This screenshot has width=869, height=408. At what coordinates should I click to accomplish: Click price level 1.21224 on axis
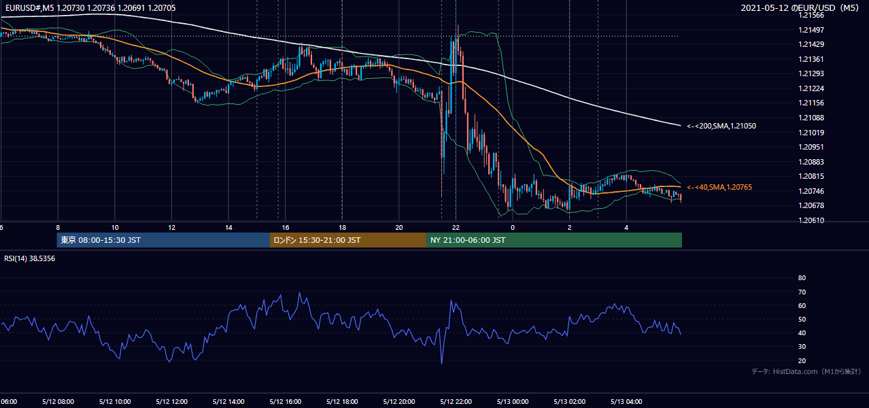pos(811,88)
